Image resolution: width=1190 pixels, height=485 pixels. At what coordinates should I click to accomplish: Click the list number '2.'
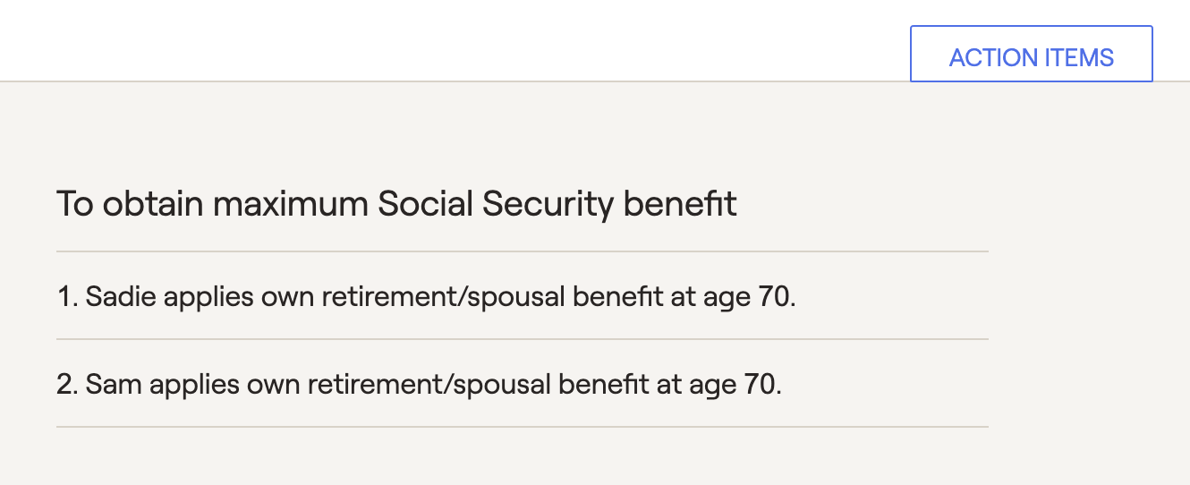coord(68,385)
